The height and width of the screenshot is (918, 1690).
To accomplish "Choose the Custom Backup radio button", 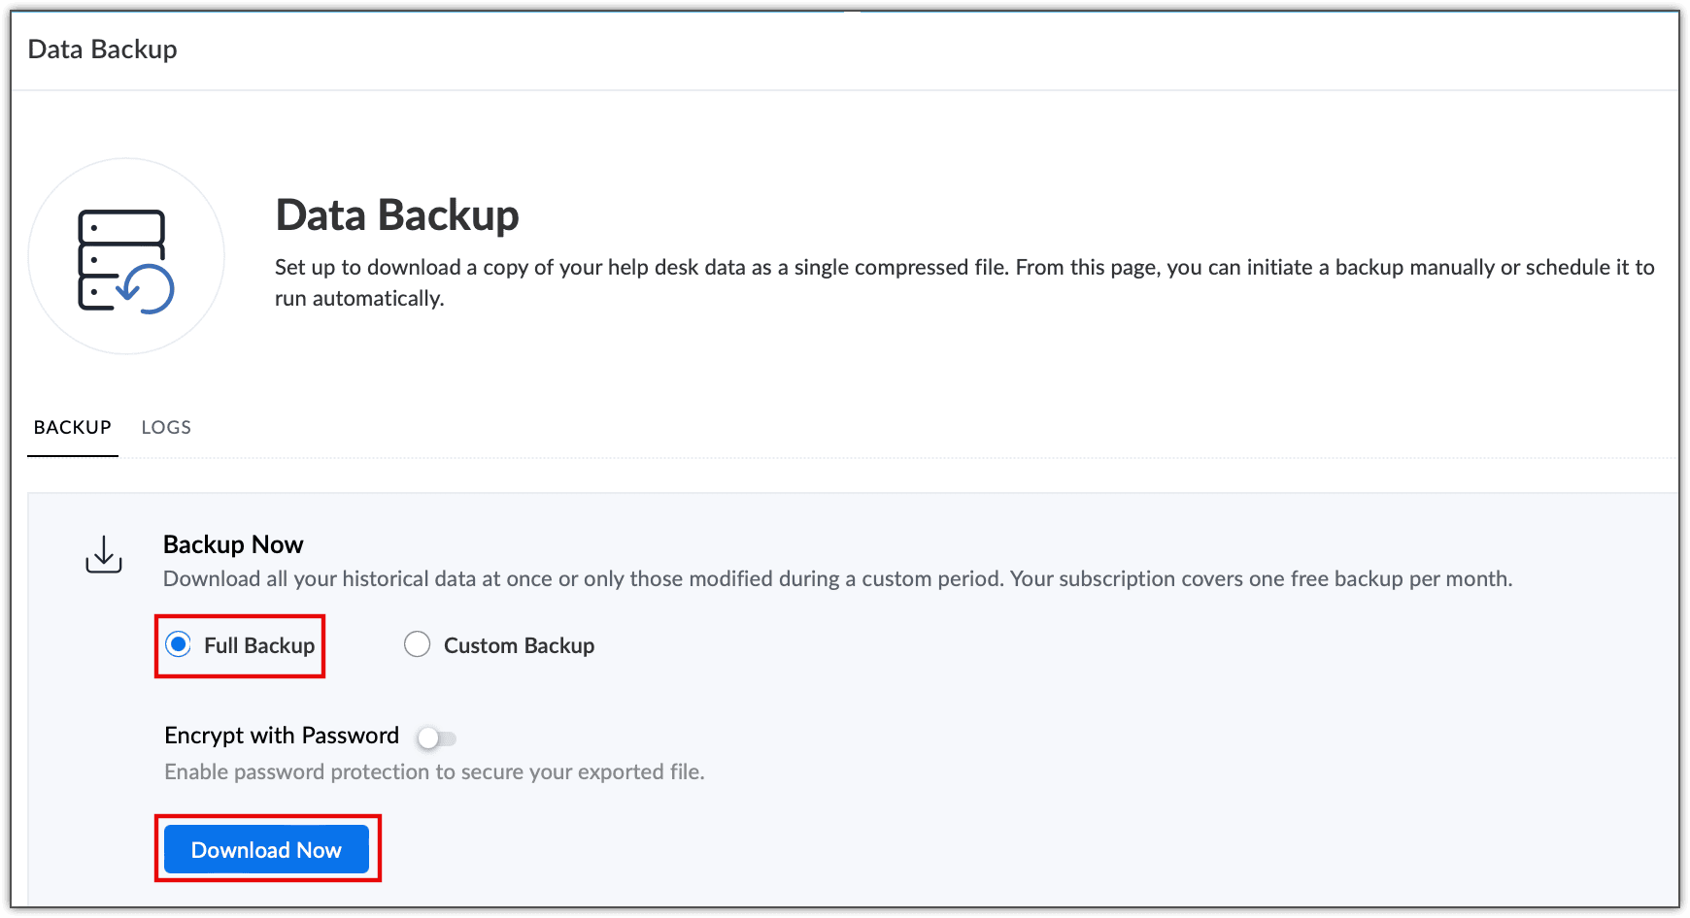I will pyautogui.click(x=417, y=644).
